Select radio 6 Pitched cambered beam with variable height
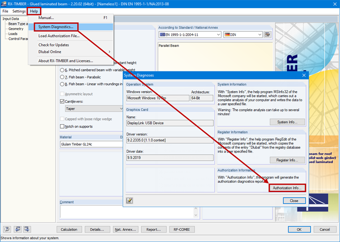 coord(62,70)
